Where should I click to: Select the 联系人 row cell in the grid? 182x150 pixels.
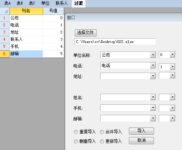pos(26,40)
